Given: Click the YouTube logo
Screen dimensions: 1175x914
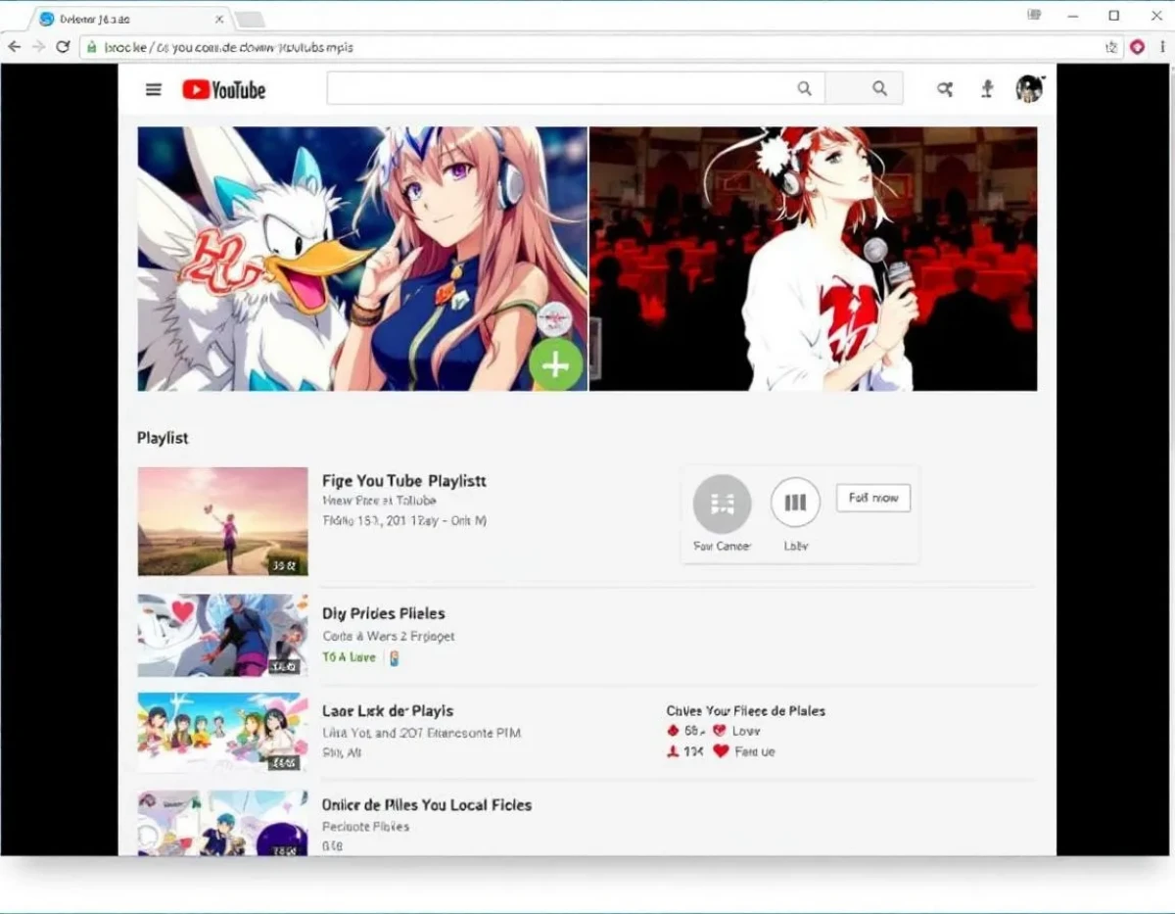Looking at the screenshot, I should coord(224,90).
